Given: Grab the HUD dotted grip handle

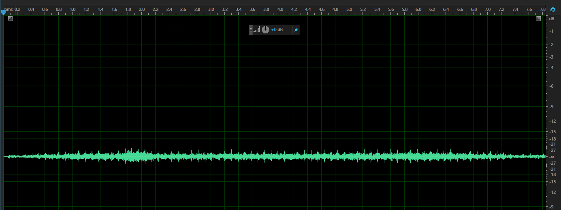Looking at the screenshot, I should (251, 30).
